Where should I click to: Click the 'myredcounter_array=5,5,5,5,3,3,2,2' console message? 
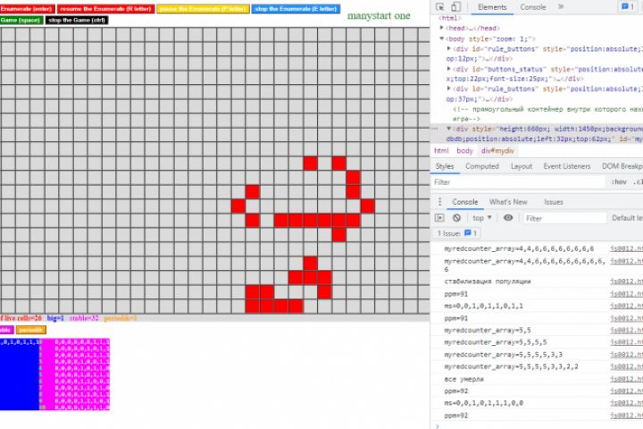click(x=511, y=366)
